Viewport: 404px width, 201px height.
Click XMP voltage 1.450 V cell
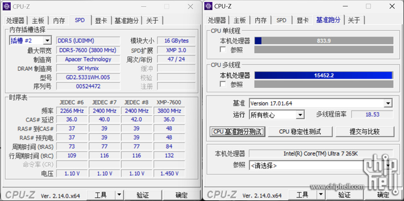(x=169, y=173)
